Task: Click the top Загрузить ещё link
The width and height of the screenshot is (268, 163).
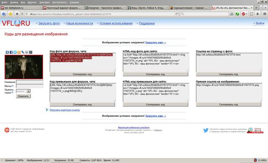Action: (155, 42)
